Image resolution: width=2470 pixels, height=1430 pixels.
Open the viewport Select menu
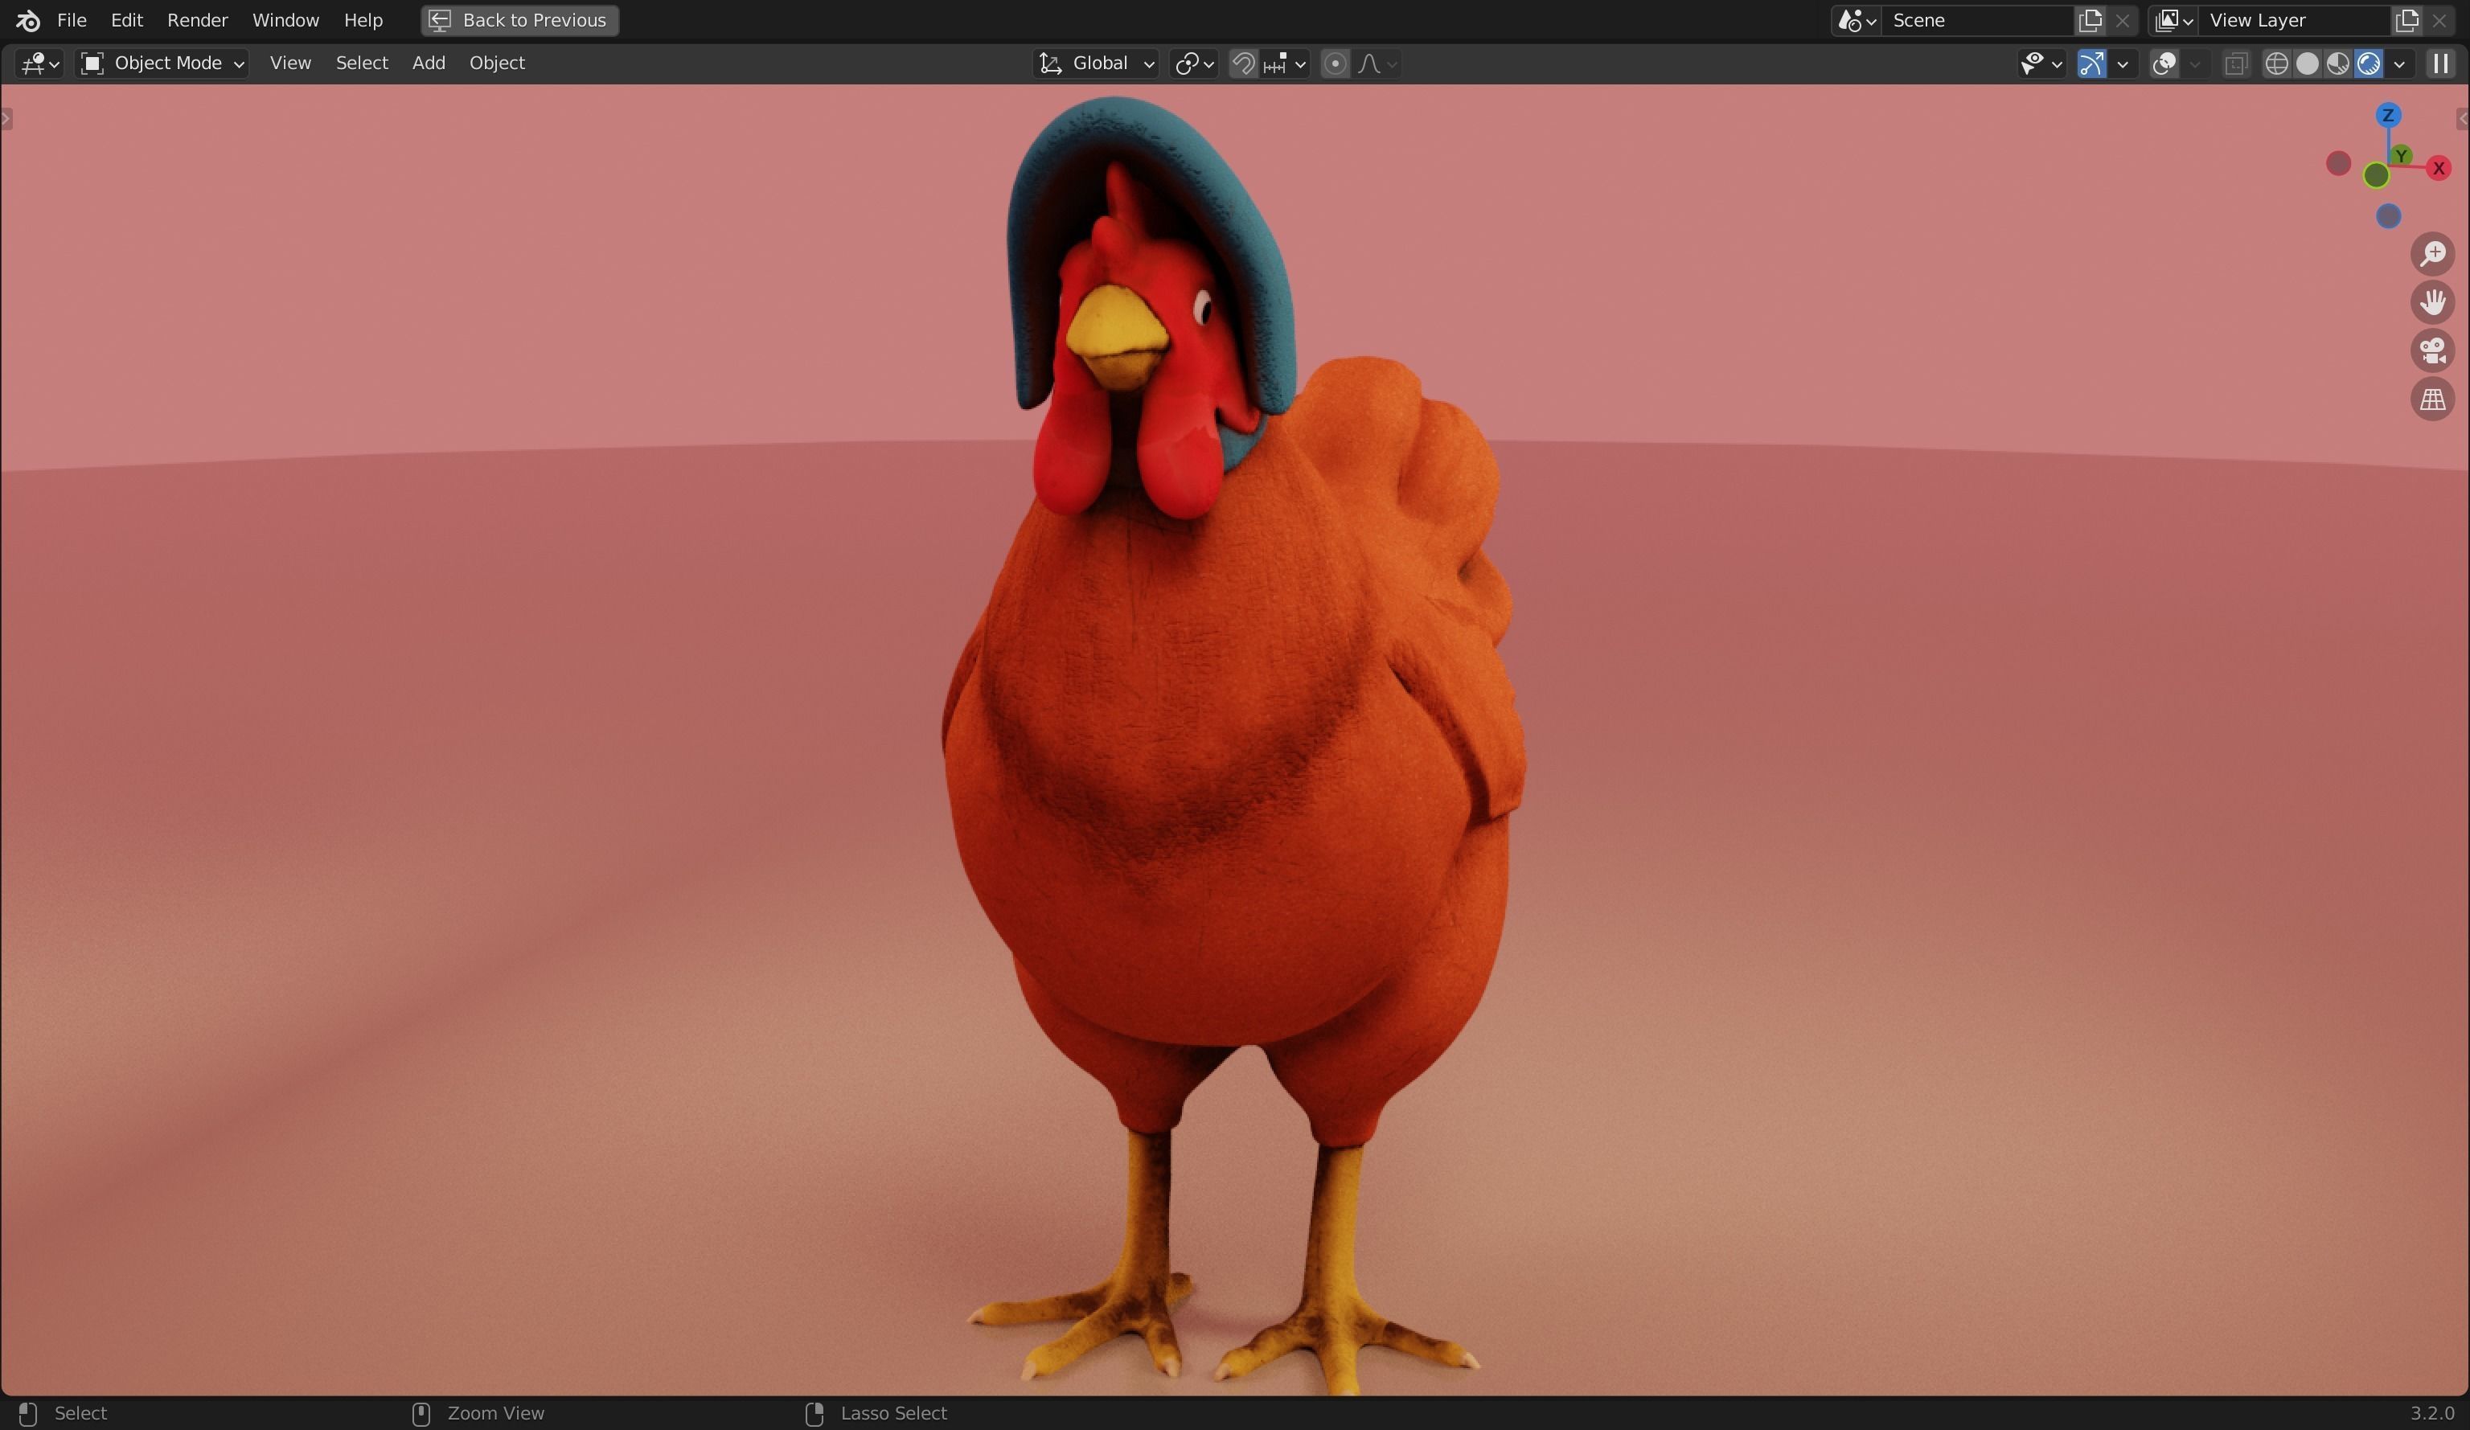[x=362, y=64]
